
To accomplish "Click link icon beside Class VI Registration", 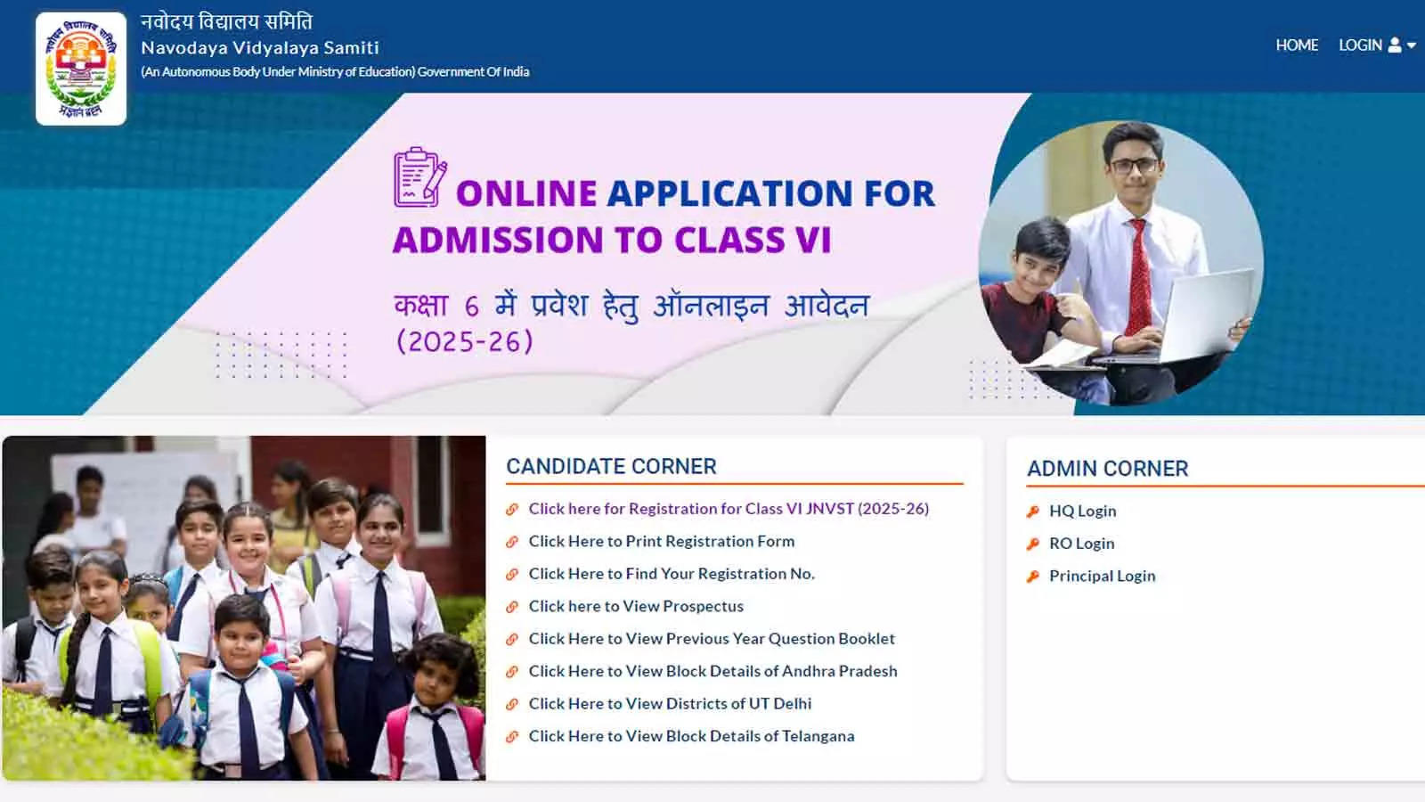I will coord(512,510).
